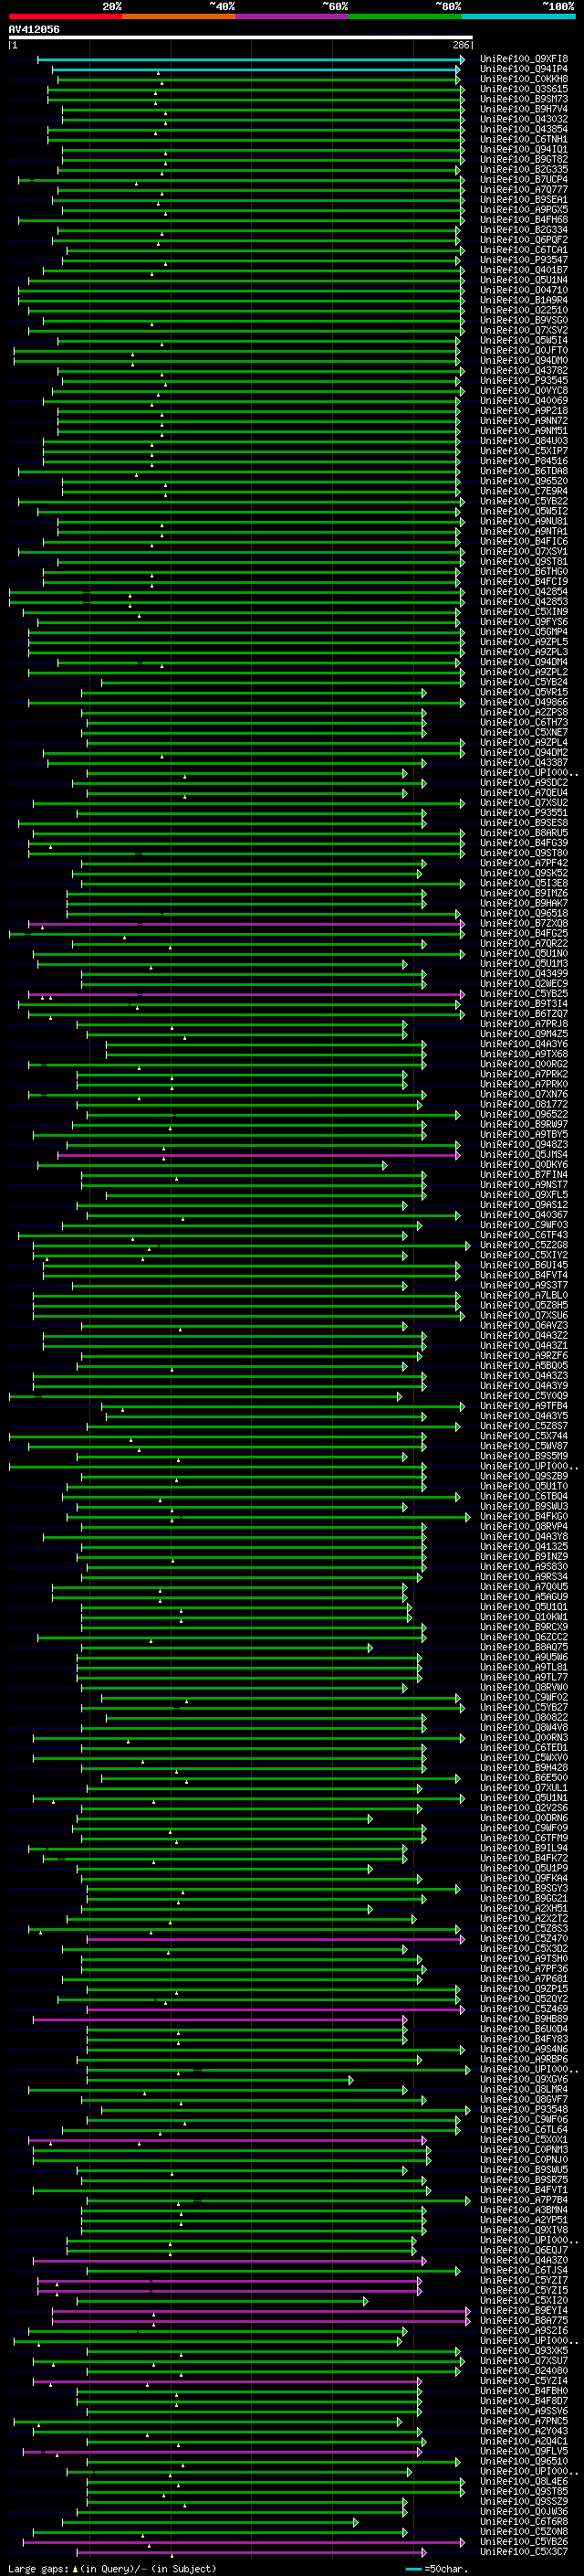Select hit label UniRef100_B9GT82
Image resolution: width=584 pixels, height=2576 pixels.
tap(524, 159)
